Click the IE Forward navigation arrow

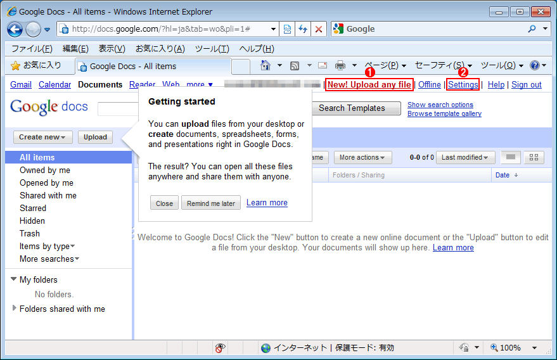pos(34,30)
